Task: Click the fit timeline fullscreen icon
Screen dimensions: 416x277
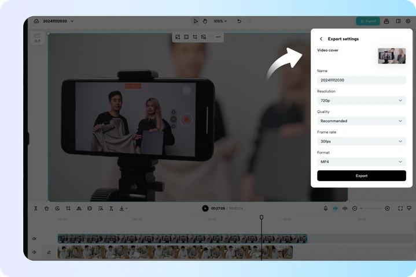Action: click(400, 208)
